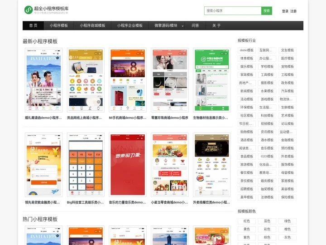326x245 pixels.
Task: Select the demo模板 industry tag
Action: click(247, 50)
